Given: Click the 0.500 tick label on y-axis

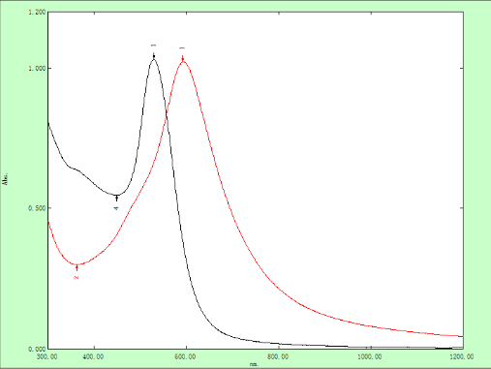Looking at the screenshot, I should (x=37, y=208).
